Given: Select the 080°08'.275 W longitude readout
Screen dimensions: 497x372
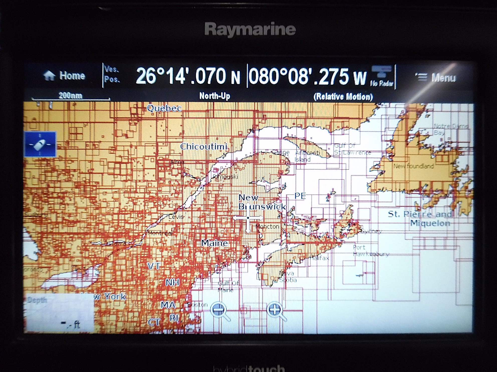Looking at the screenshot, I should click(x=307, y=77).
